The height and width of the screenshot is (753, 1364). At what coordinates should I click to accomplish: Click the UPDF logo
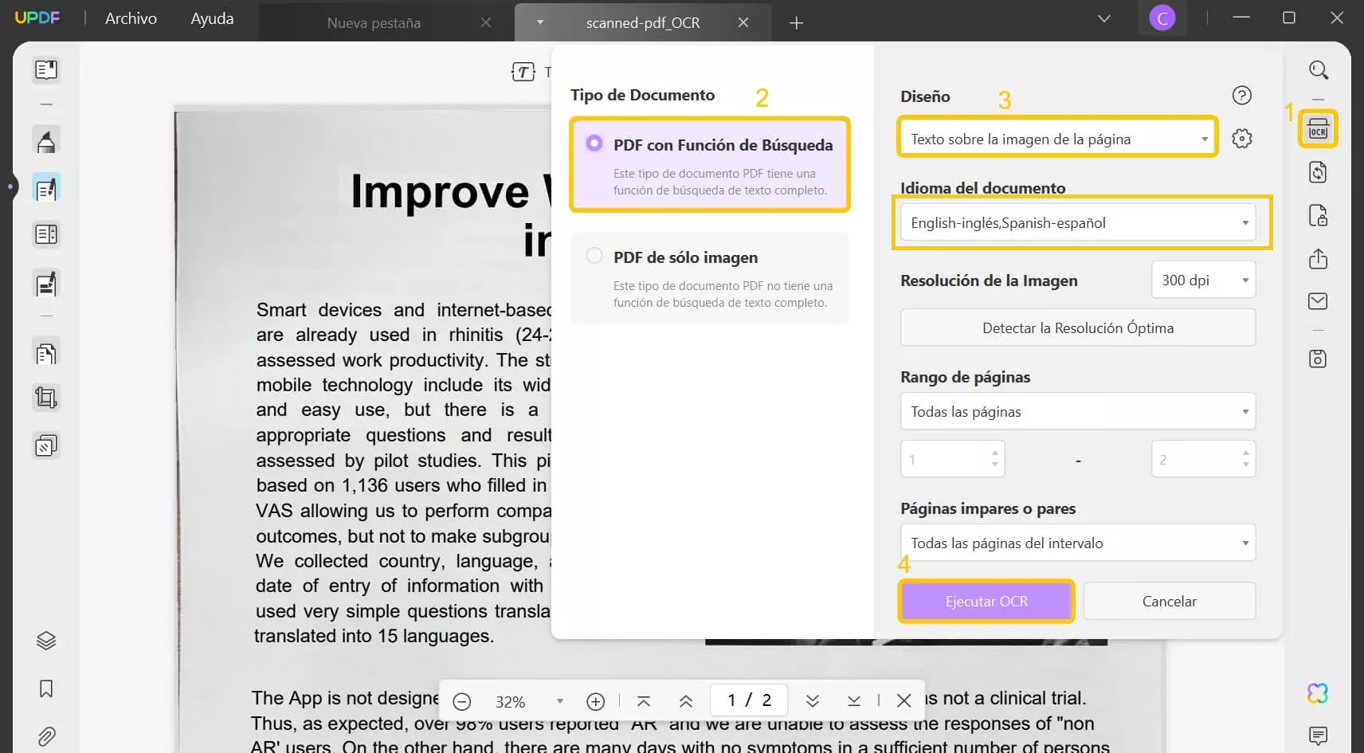coord(37,18)
